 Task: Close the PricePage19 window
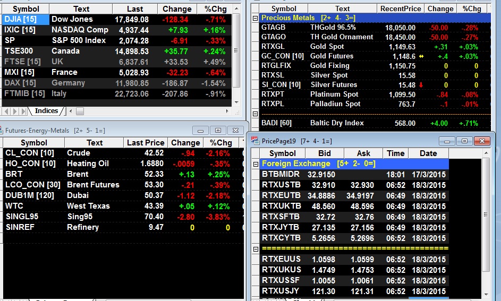click(x=482, y=141)
